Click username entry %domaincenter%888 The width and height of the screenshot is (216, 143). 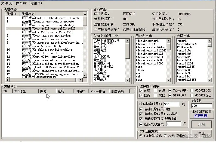pos(149,60)
